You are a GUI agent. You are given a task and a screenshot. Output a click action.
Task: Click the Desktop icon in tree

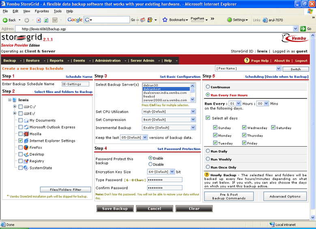pyautogui.click(x=26, y=154)
